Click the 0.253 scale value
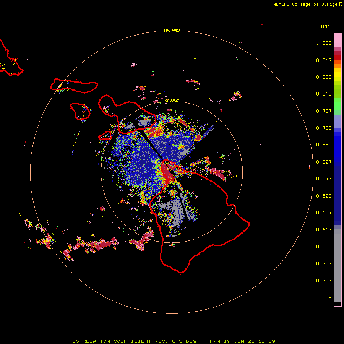 pyautogui.click(x=324, y=281)
